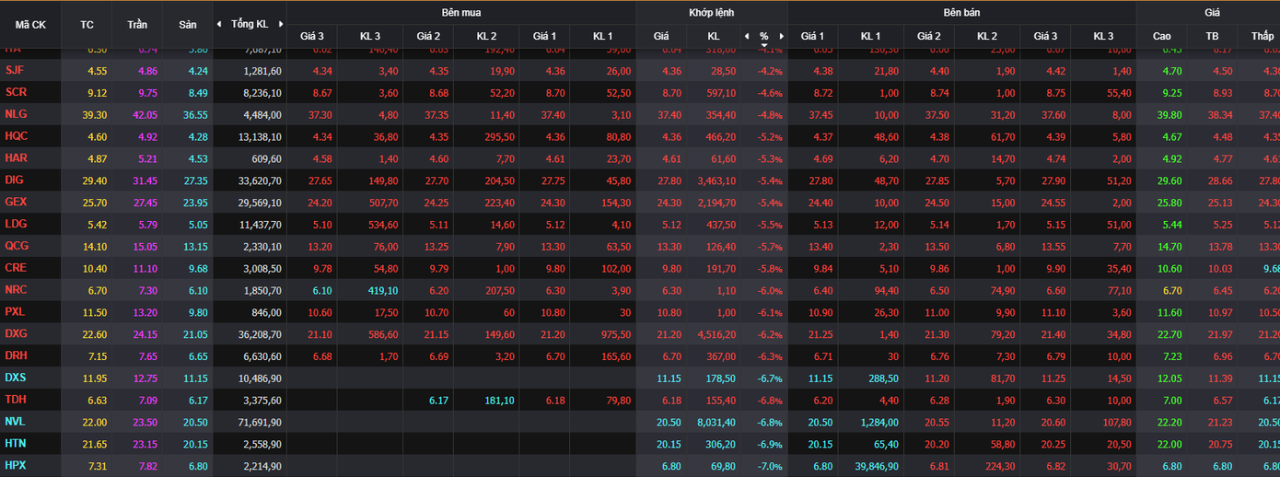This screenshot has width=1280, height=477.
Task: Click right arrow next to % column
Action: point(782,36)
